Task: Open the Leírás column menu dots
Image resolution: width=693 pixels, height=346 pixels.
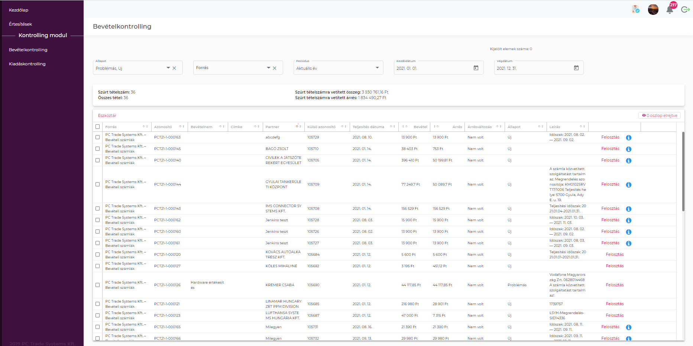Action: (584, 127)
